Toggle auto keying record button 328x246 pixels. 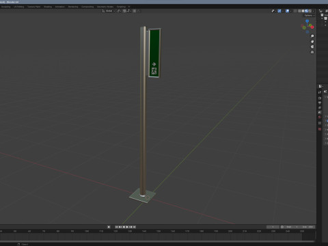pos(109,227)
